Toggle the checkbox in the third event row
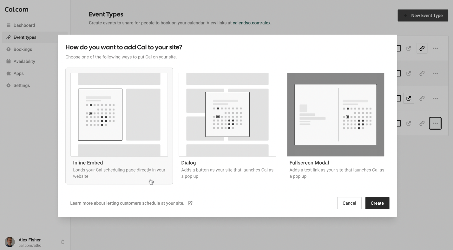Viewport: 453px width, 250px height. (x=399, y=98)
